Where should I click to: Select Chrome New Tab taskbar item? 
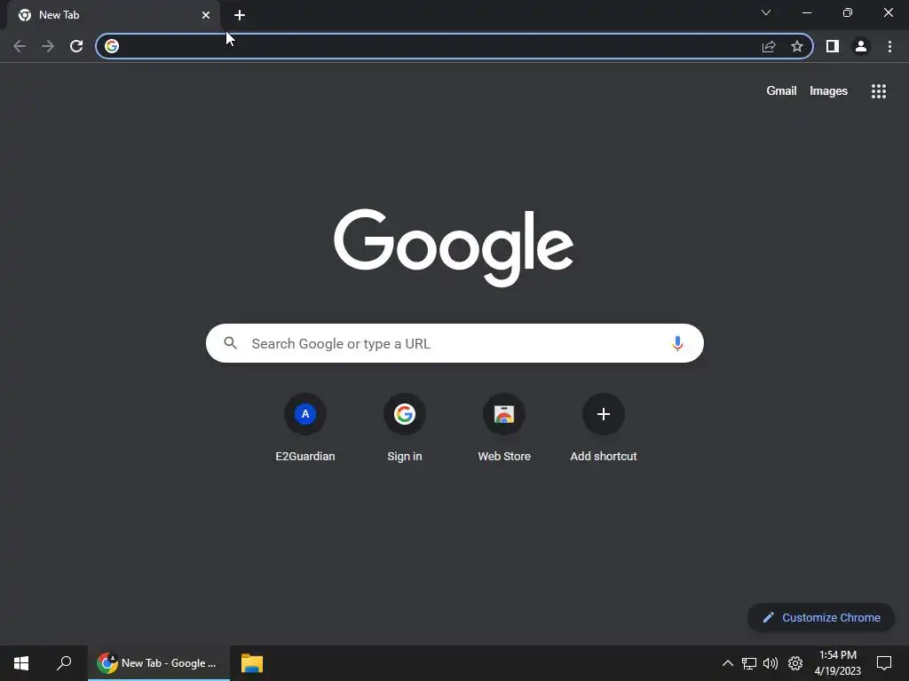pyautogui.click(x=159, y=663)
